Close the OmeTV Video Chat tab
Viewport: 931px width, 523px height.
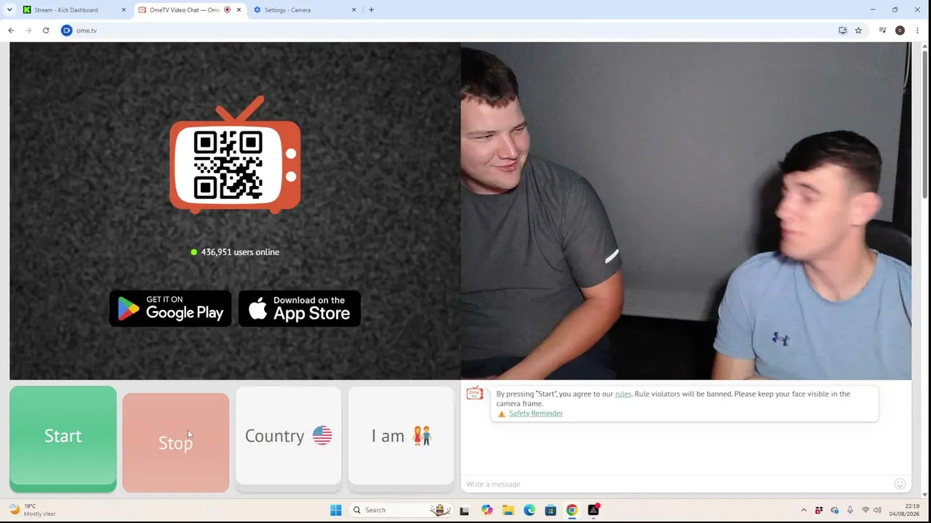[239, 10]
